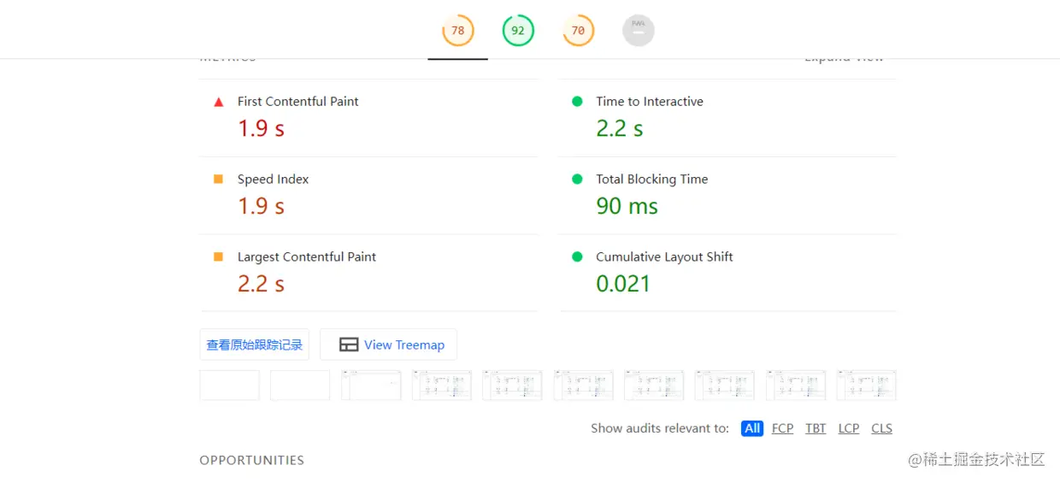Image resolution: width=1060 pixels, height=483 pixels.
Task: Jump to the gray PWA gauge
Action: click(639, 31)
